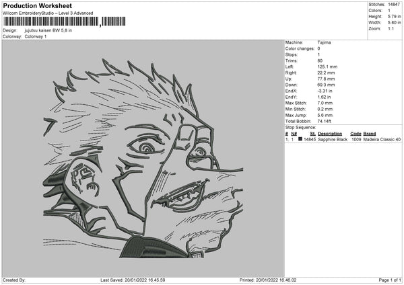Click the Stop Sequence heading
Screen dimensions: 404x285
point(300,127)
